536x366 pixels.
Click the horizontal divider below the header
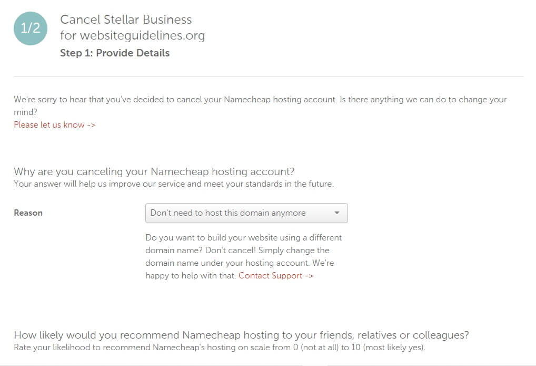point(268,76)
